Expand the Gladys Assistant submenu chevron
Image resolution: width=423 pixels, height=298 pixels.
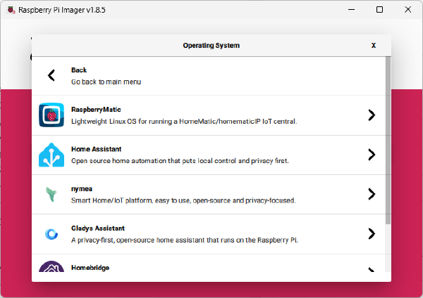pos(372,234)
